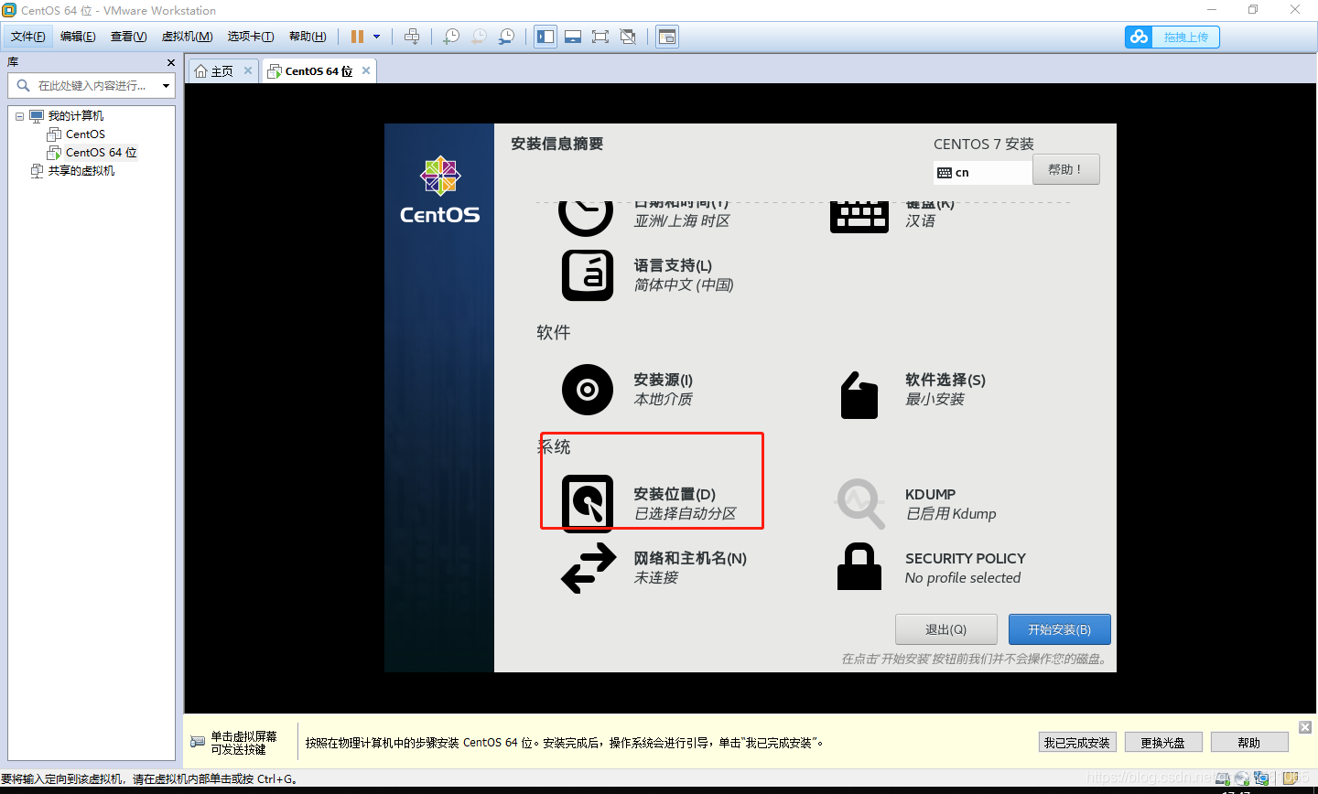Expand the library search options dropdown
Image resolution: width=1318 pixels, height=794 pixels.
(166, 86)
